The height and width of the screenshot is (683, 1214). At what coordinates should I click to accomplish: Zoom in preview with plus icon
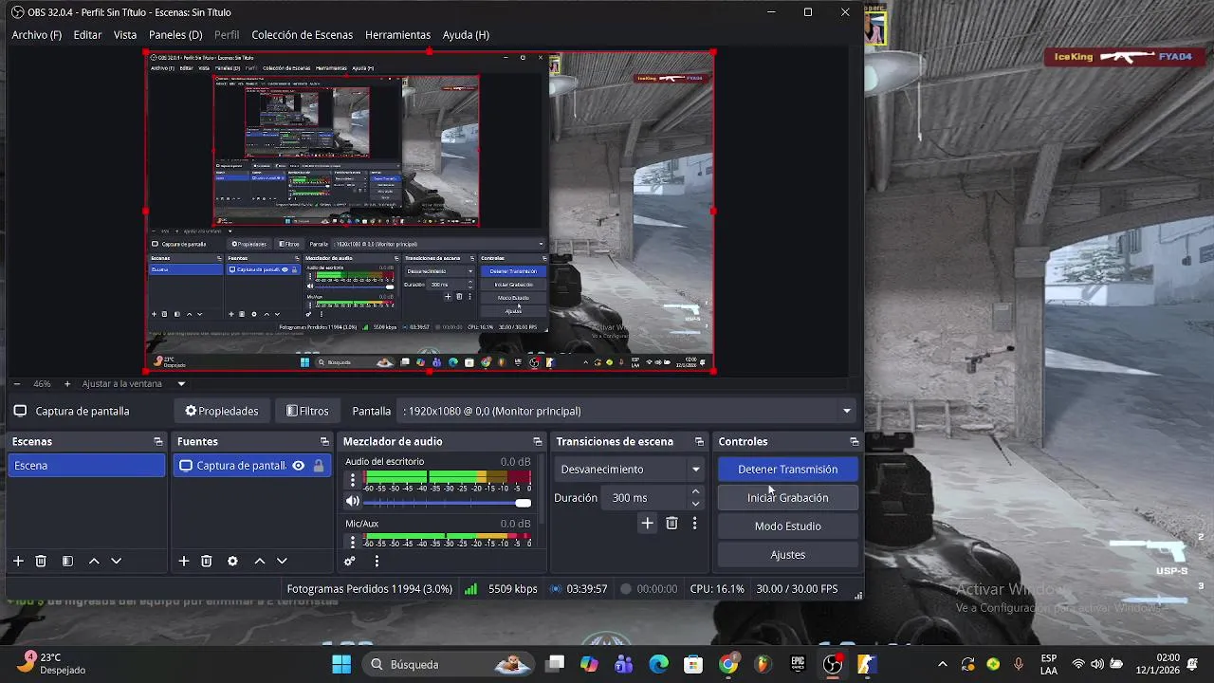coord(67,384)
